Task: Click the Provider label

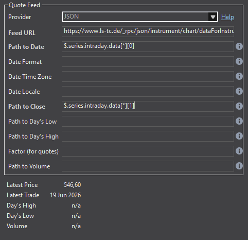Action: point(20,17)
